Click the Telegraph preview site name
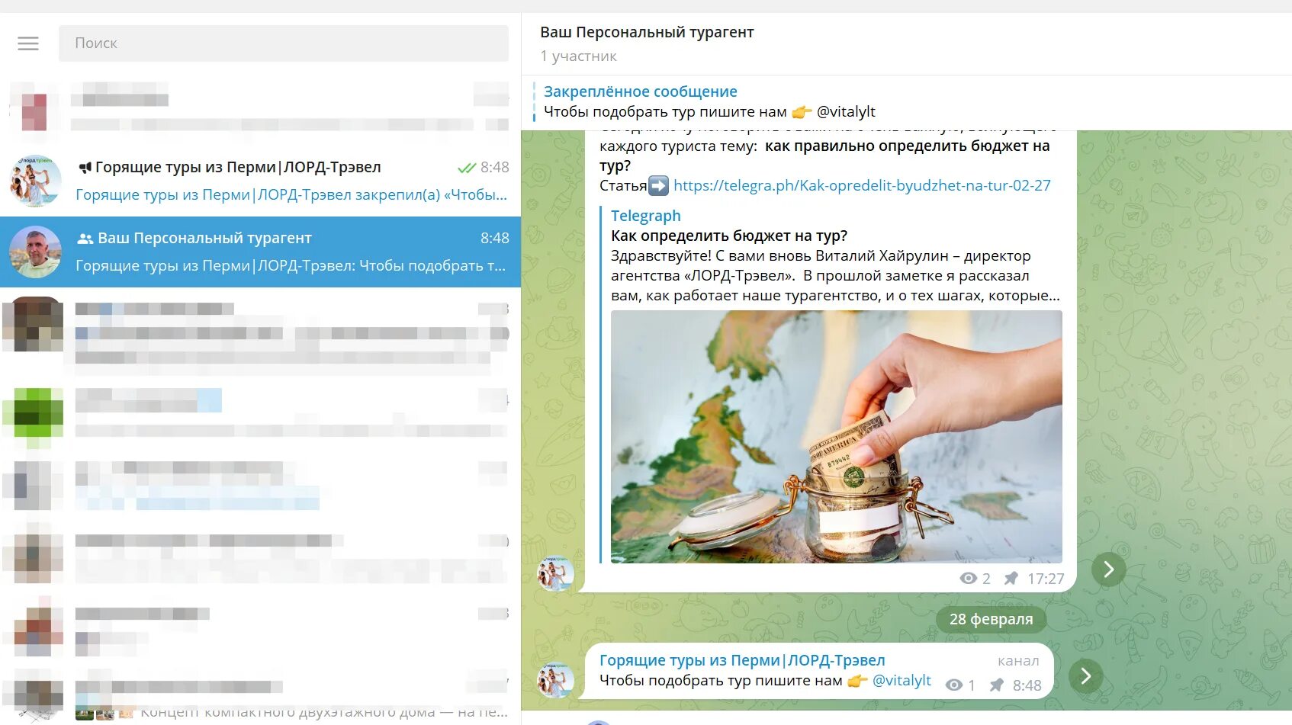Image resolution: width=1292 pixels, height=725 pixels. tap(645, 216)
